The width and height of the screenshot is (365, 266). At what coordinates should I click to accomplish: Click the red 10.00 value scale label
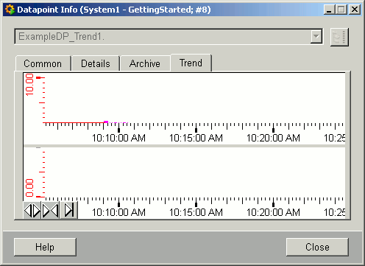point(29,85)
